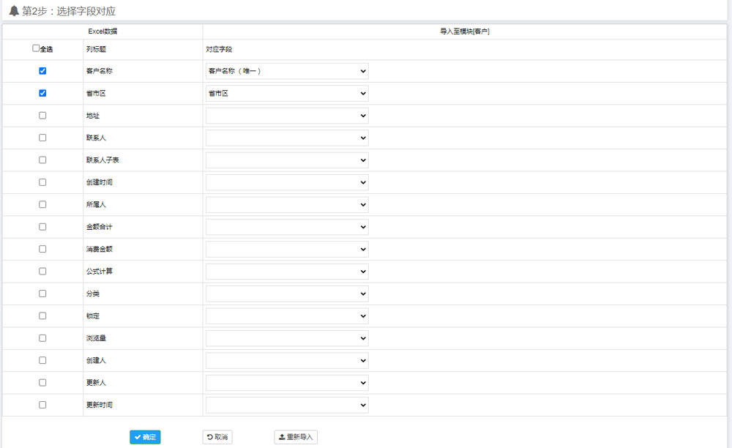Tick the 创建时间 row checkbox

pos(42,182)
